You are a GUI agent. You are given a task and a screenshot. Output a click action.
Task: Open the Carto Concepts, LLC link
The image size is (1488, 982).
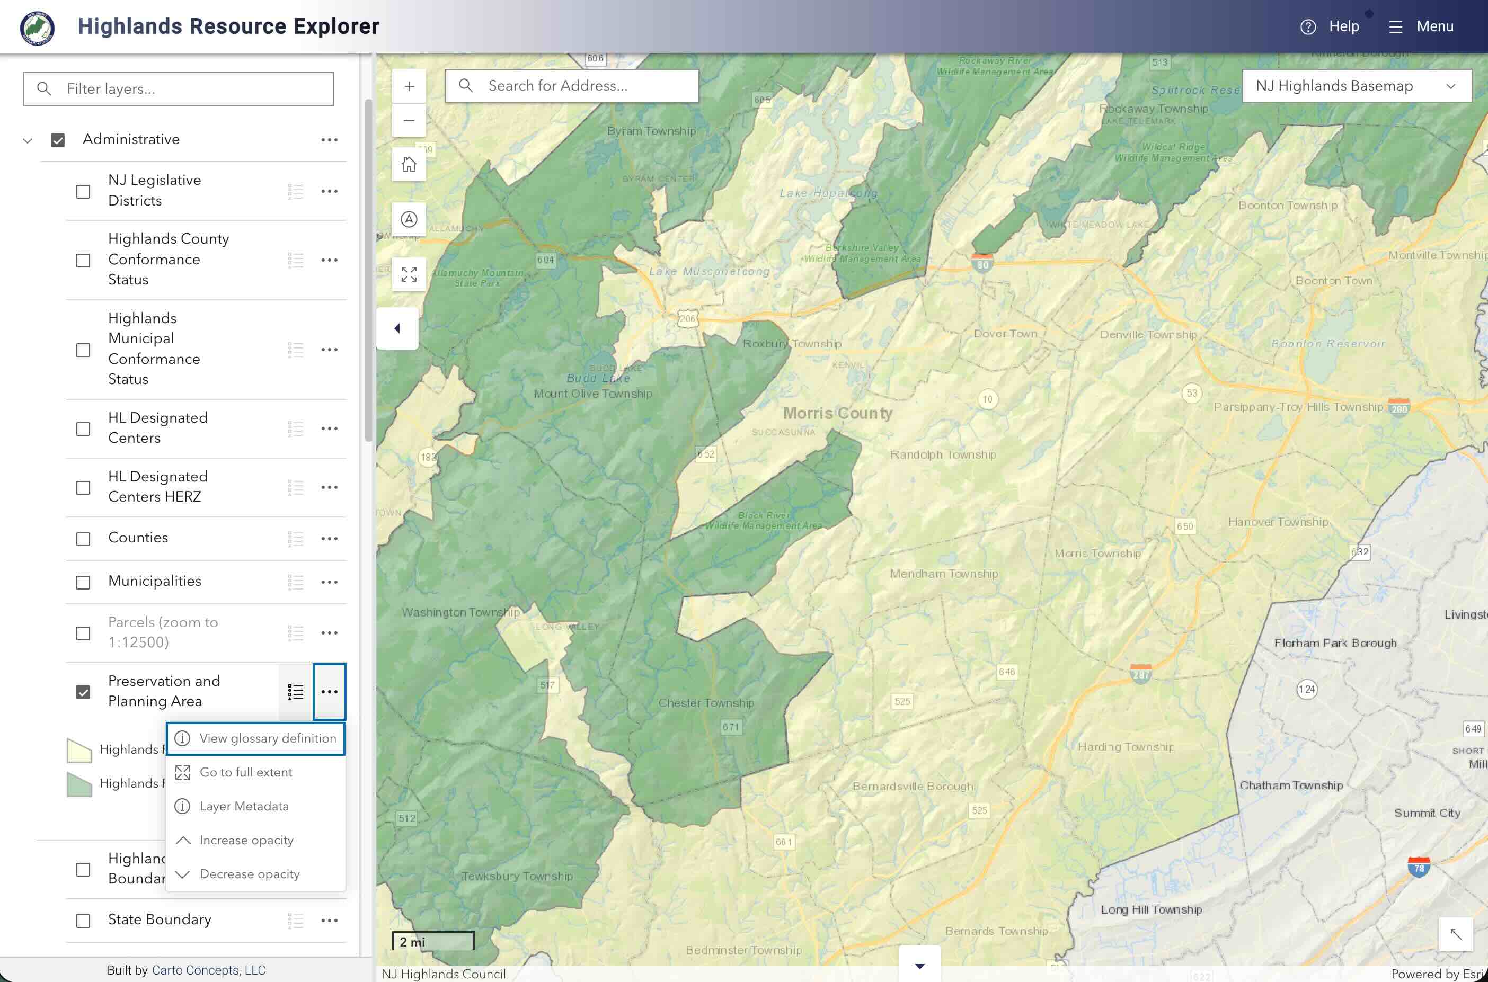pos(209,970)
